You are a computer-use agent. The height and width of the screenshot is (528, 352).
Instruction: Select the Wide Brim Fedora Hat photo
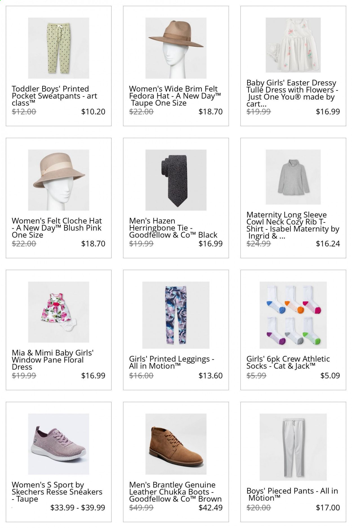(176, 48)
